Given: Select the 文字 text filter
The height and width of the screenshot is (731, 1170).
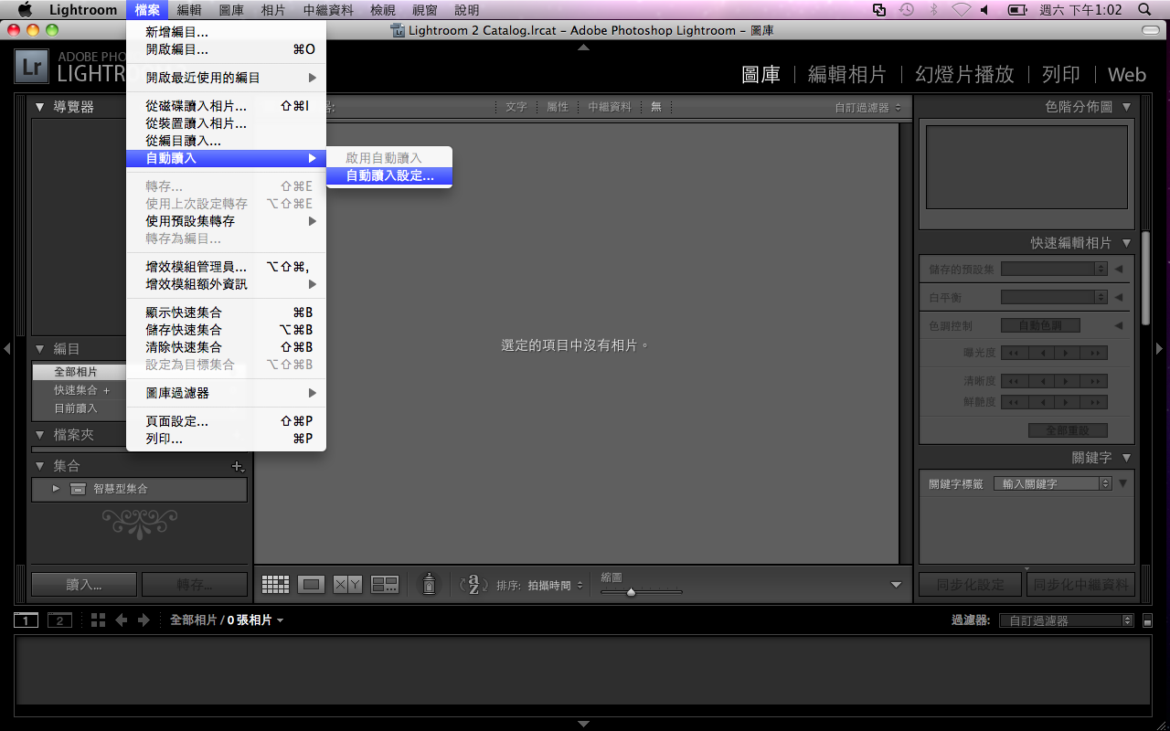Looking at the screenshot, I should point(516,107).
